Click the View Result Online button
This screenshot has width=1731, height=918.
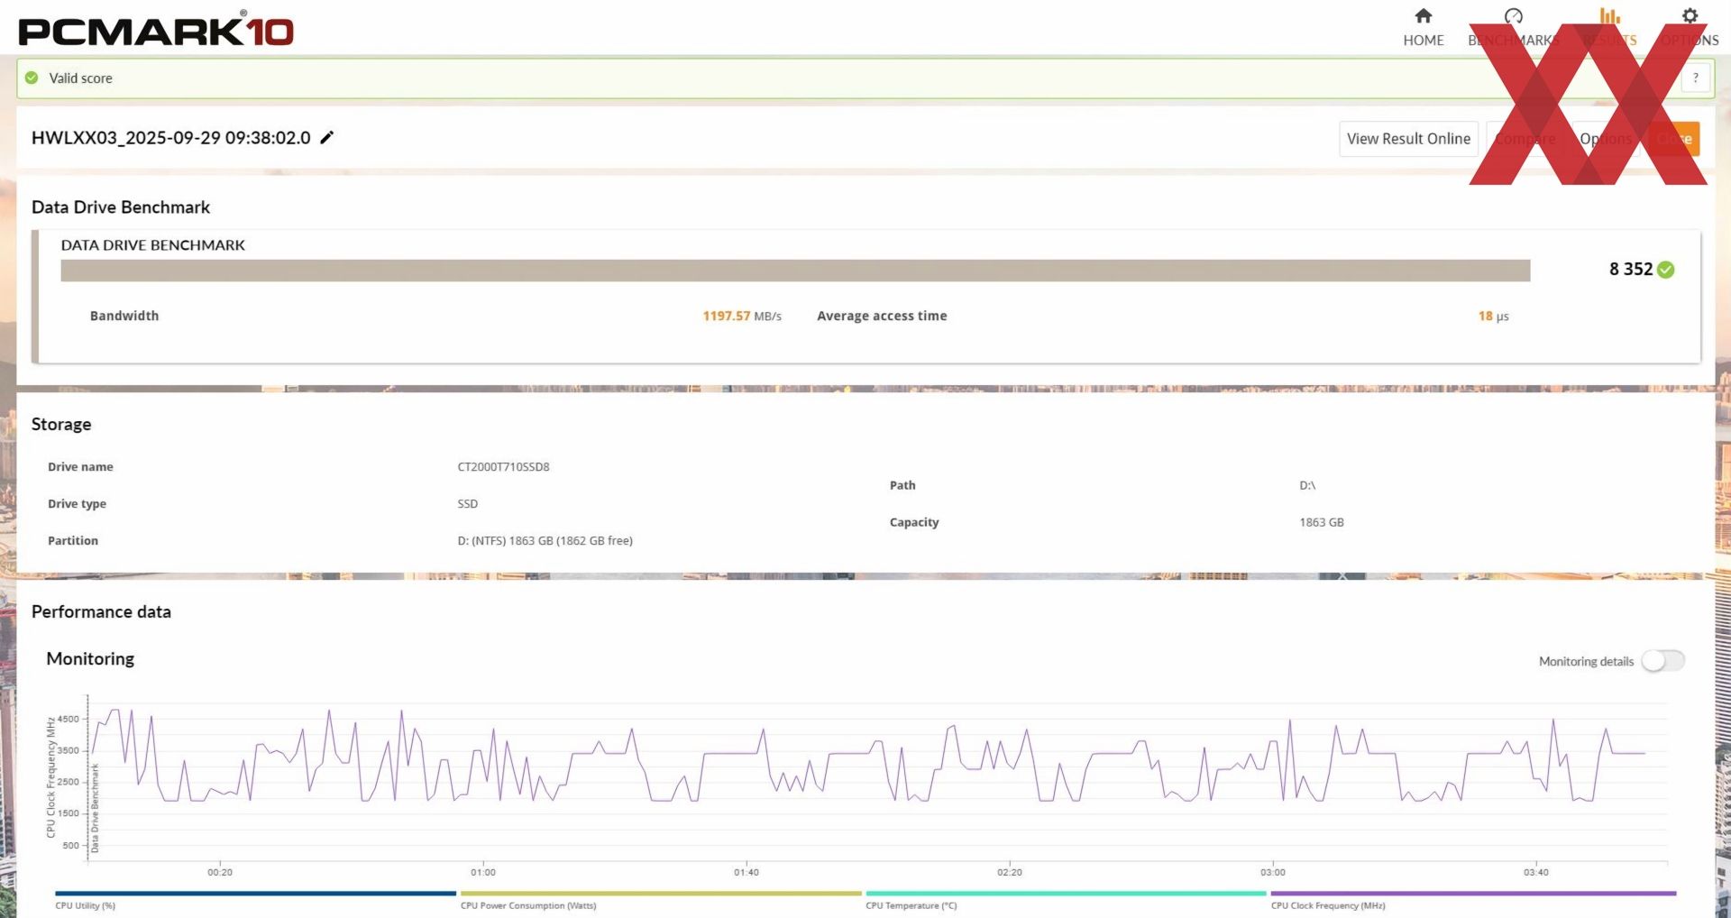(1408, 139)
